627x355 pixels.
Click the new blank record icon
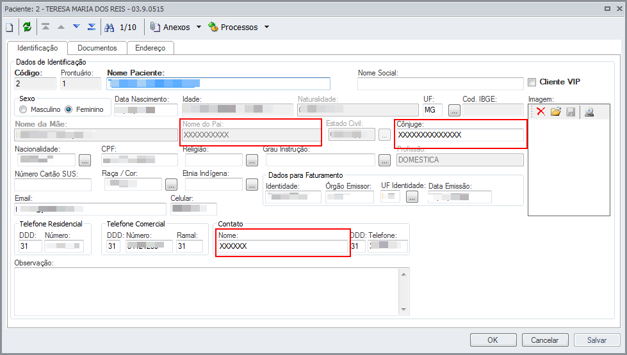click(x=10, y=28)
